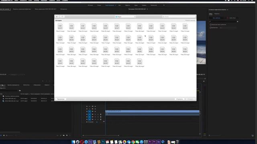Mute the topmost audio track

coord(95,114)
